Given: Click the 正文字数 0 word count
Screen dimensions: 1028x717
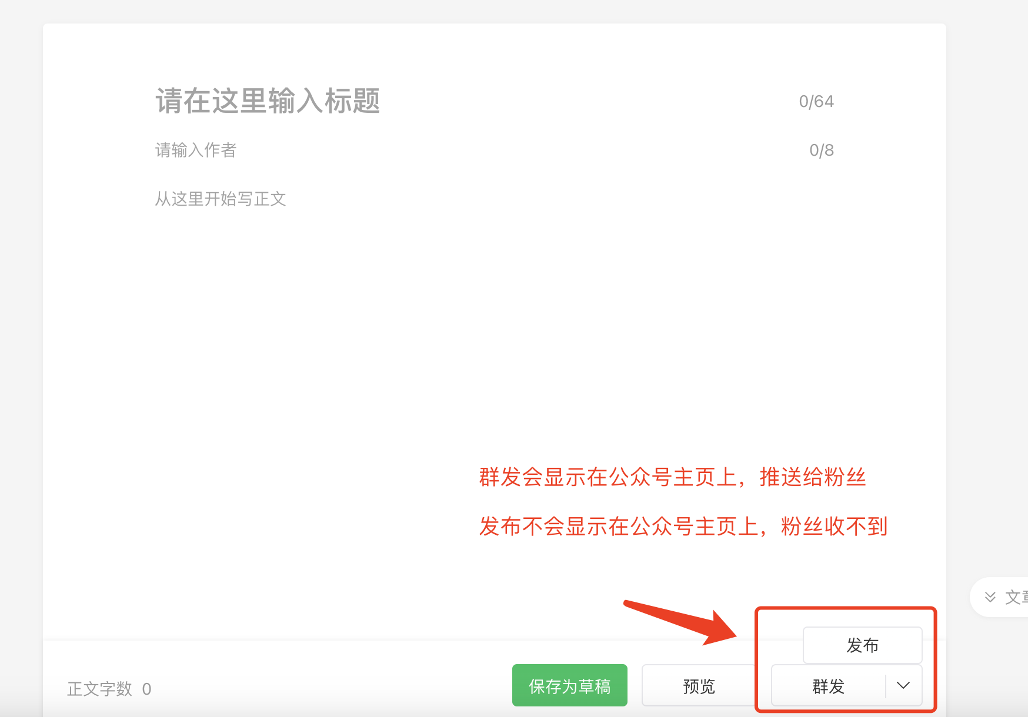Looking at the screenshot, I should click(109, 689).
